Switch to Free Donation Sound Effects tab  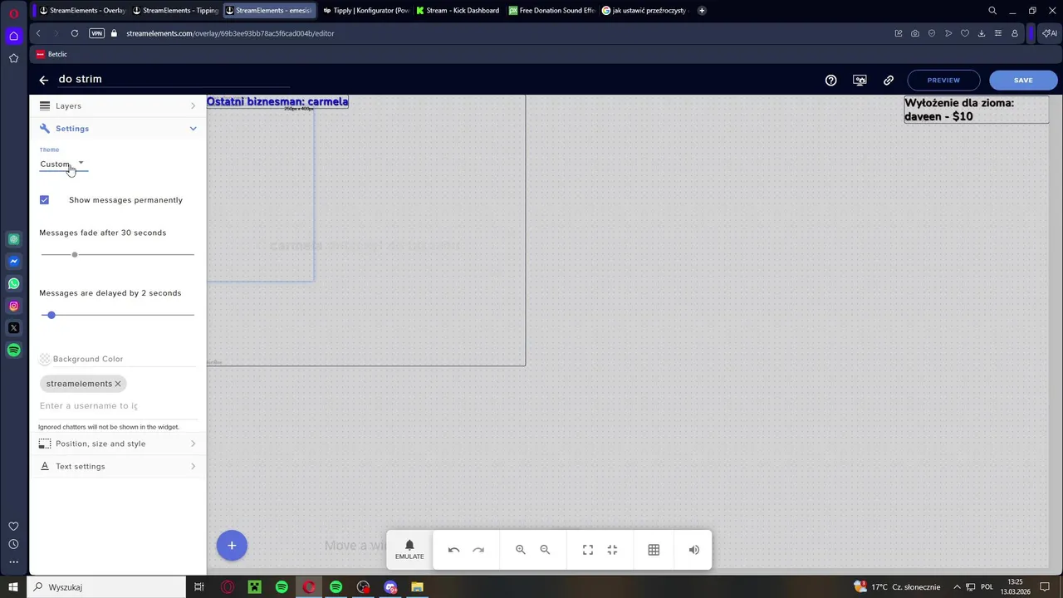[551, 11]
